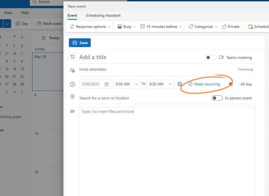The width and height of the screenshot is (269, 196).
Task: Switch calendar to Work week view
Action: [50, 24]
